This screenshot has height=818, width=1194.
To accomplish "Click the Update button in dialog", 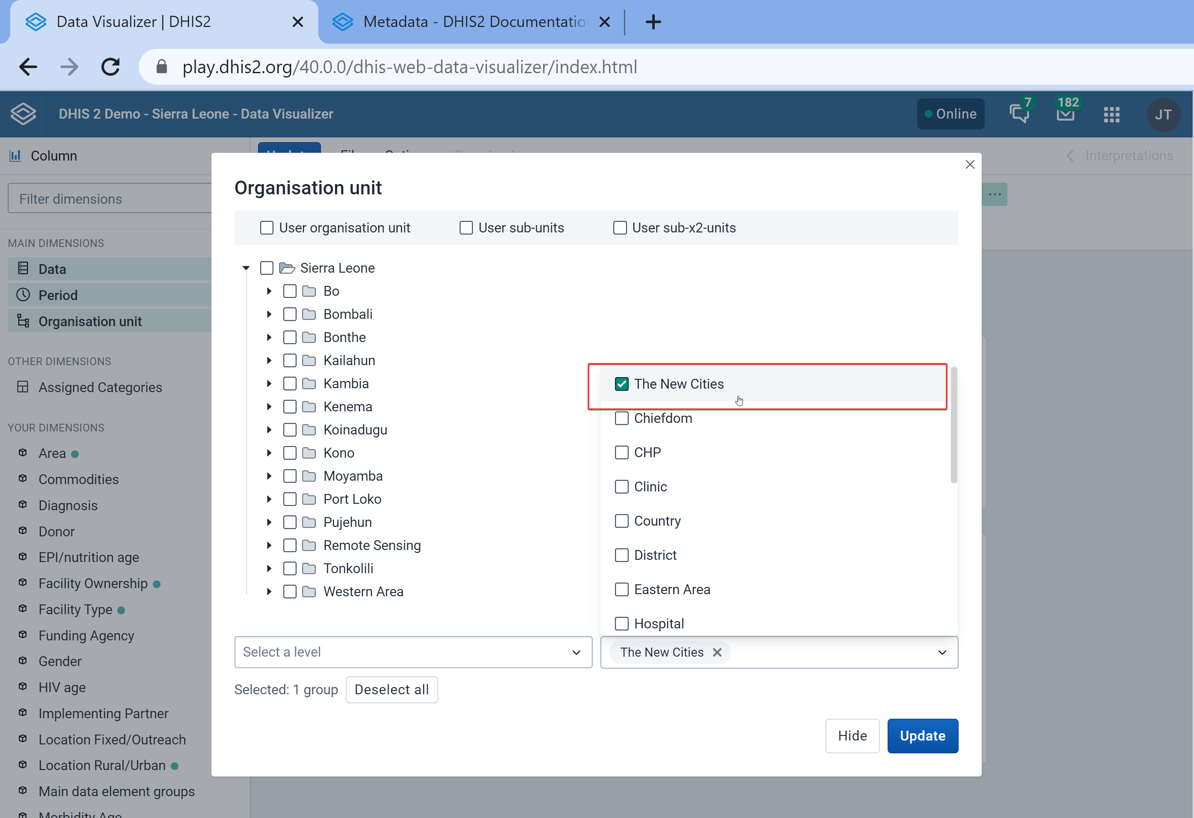I will tap(922, 736).
